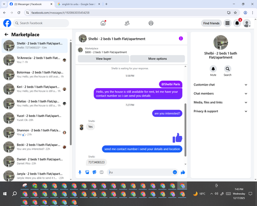Image resolution: width=257 pixels, height=206 pixels.
Task: Open the Chrome three-dot menu
Action: pos(252,13)
